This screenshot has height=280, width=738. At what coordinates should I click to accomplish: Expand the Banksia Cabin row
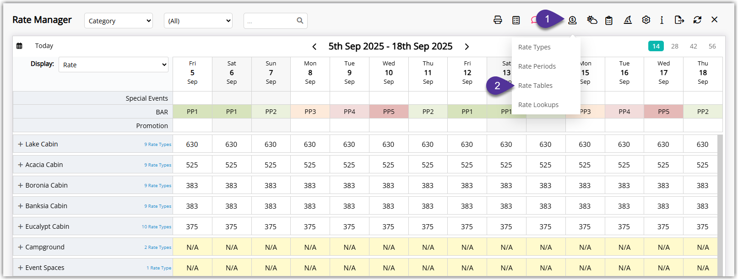click(20, 206)
